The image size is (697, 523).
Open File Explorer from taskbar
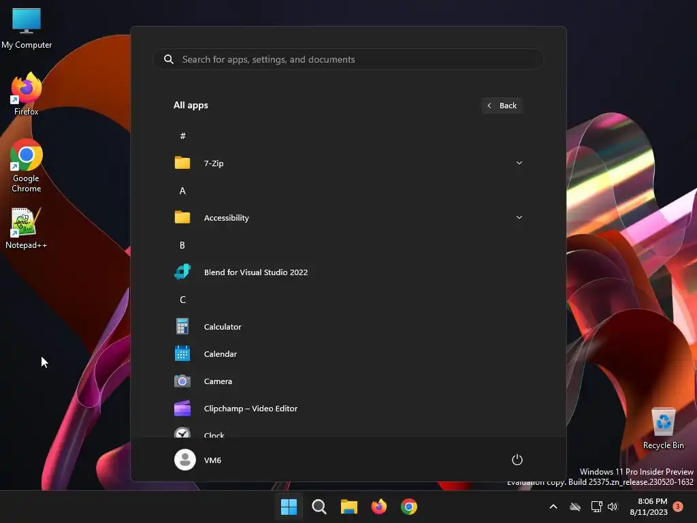(x=349, y=506)
